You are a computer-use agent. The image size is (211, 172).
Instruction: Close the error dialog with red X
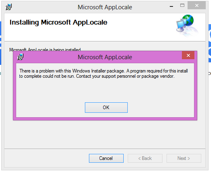(188, 55)
